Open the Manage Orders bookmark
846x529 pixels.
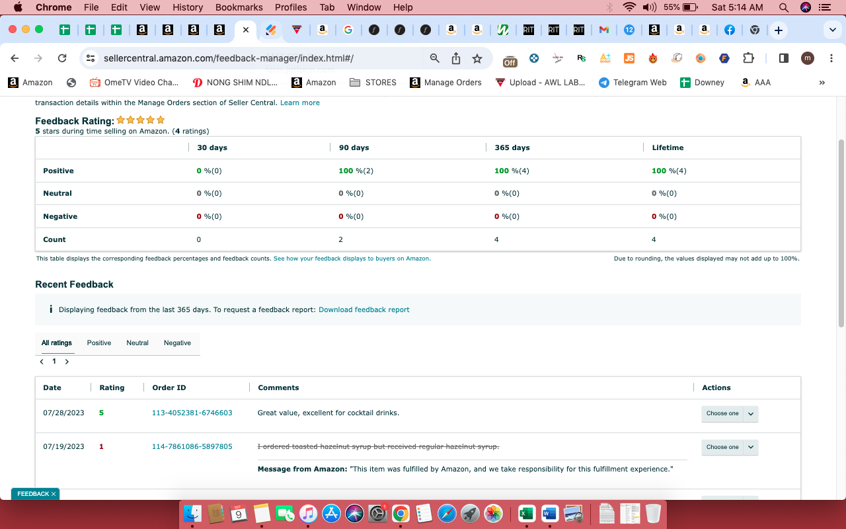445,83
